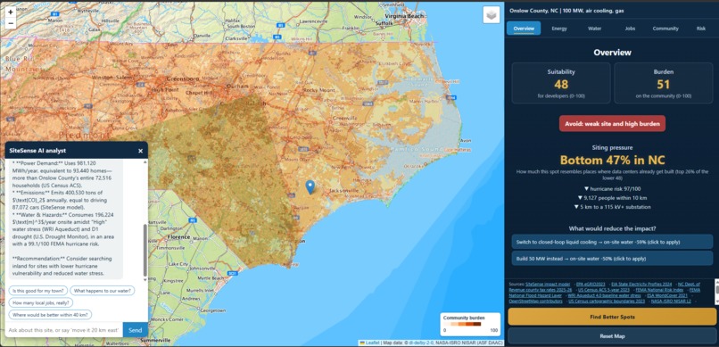Open WRI Aqueduct 4.0 baseline water stress link

tap(604, 295)
